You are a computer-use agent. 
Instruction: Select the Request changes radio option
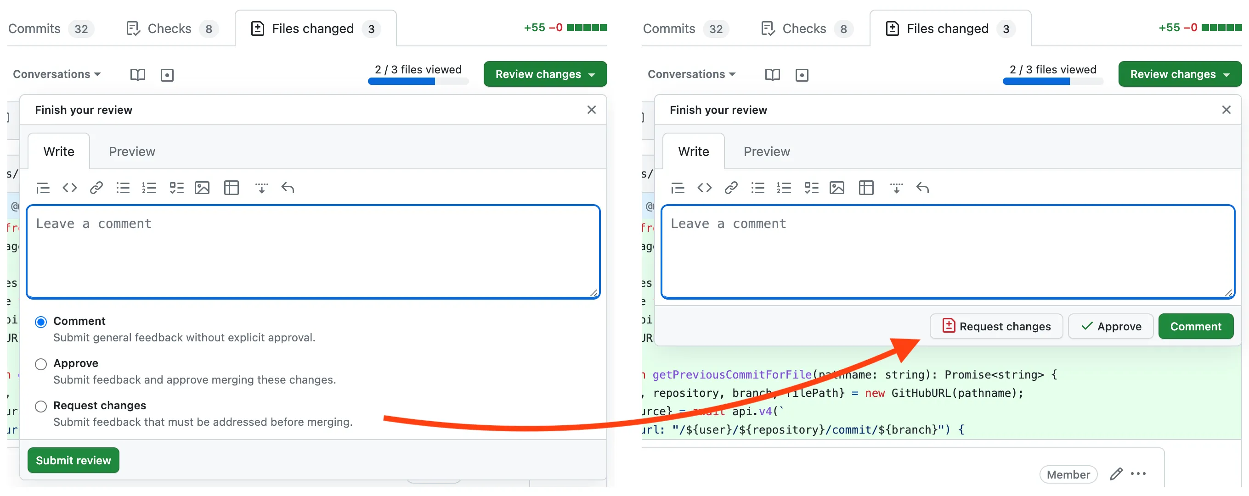click(x=41, y=406)
